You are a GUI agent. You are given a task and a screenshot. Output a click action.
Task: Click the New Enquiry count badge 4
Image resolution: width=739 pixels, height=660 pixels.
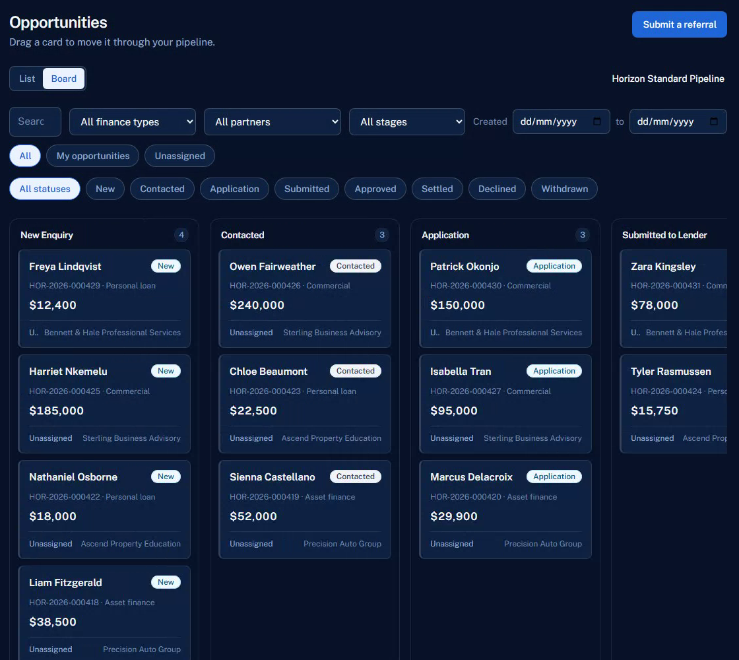[181, 235]
